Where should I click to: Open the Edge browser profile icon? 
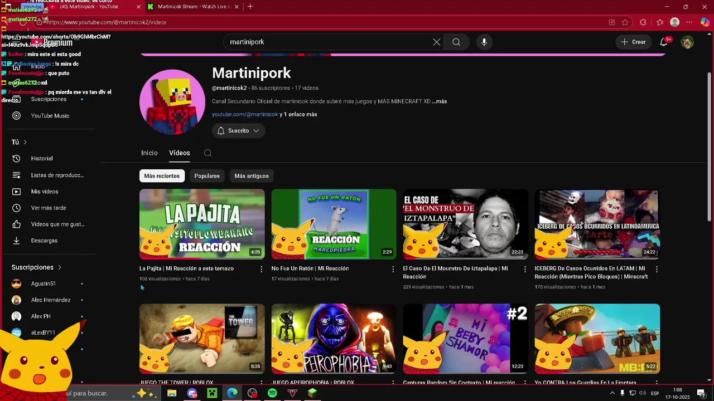click(674, 22)
